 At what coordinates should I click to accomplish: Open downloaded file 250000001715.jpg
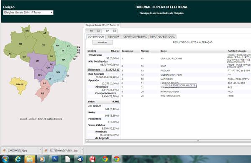[x=17, y=150]
